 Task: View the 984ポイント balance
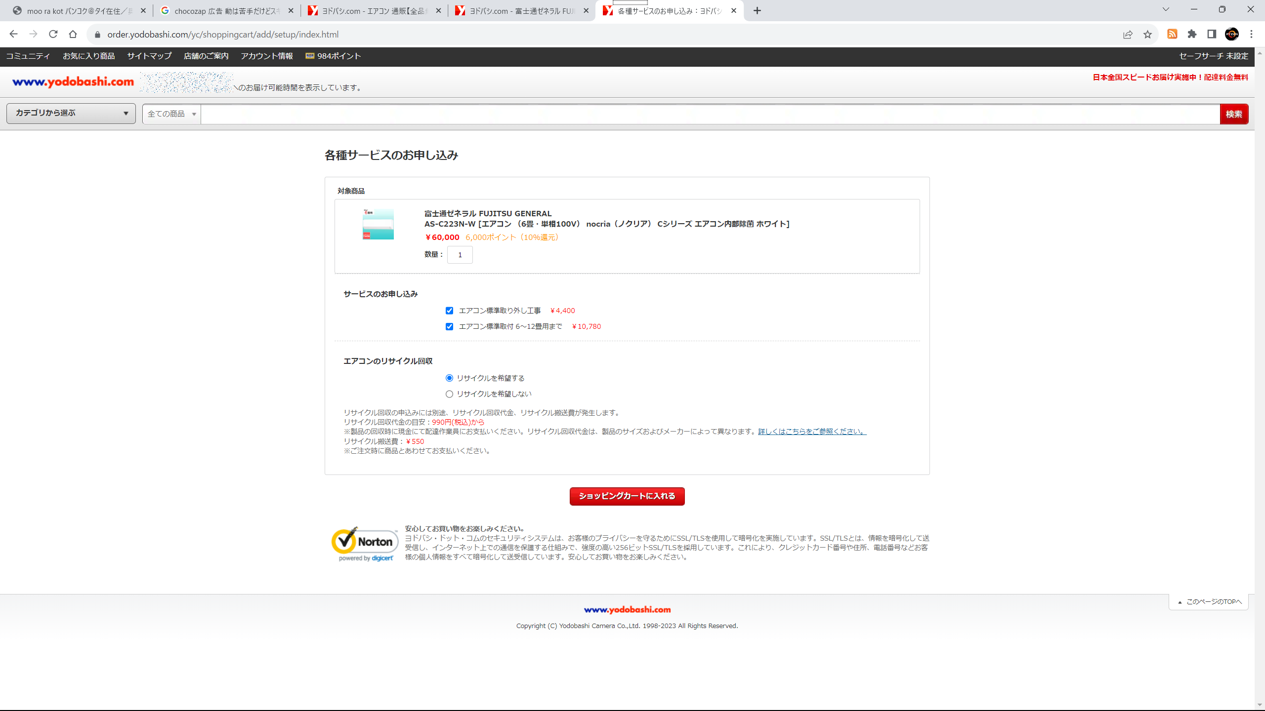[333, 56]
